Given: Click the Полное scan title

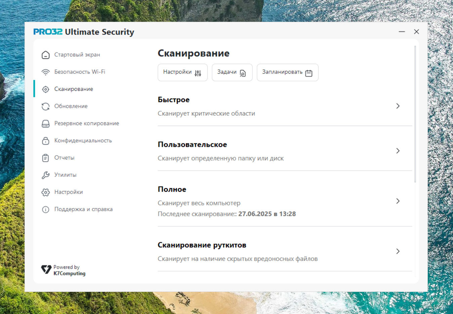Looking at the screenshot, I should 172,189.
